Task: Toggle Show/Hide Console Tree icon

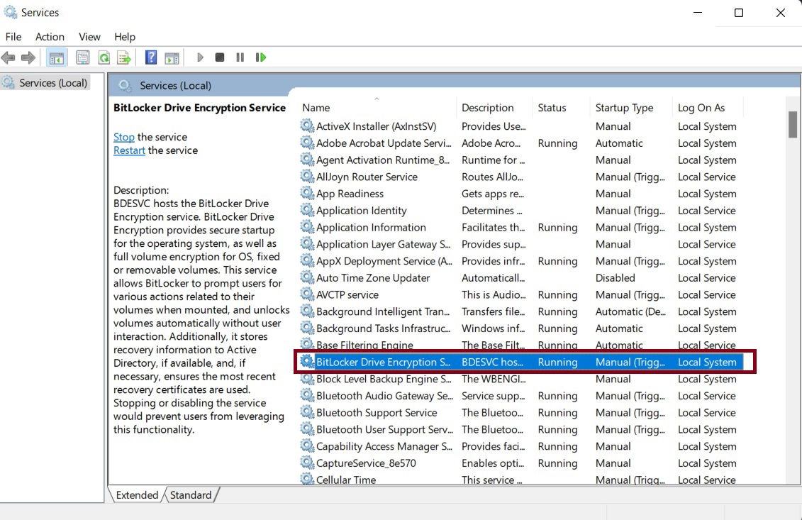Action: pos(56,57)
